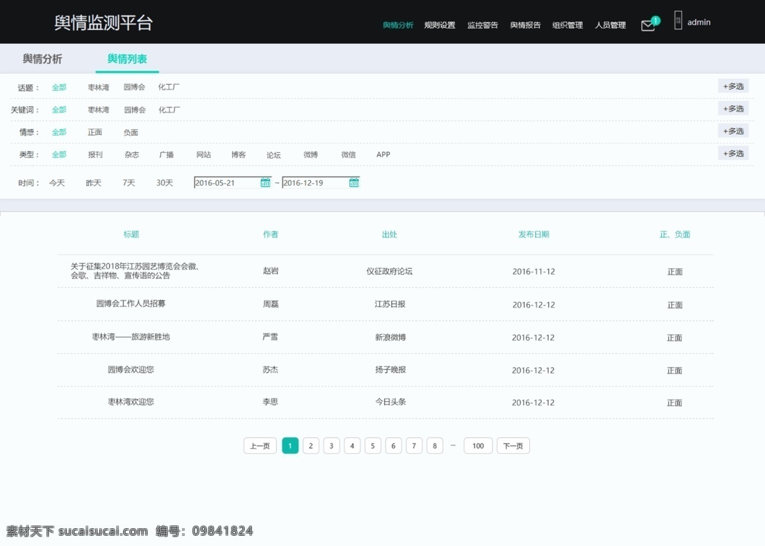Screen dimensions: 765x546
Task: Set time range to 今天
Action: 57,183
